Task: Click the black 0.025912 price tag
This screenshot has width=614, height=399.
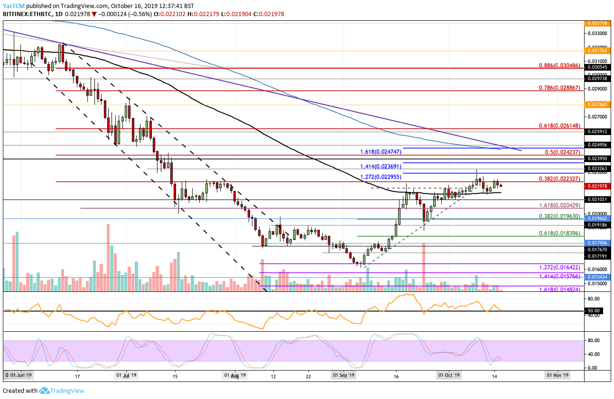Action: [x=597, y=132]
